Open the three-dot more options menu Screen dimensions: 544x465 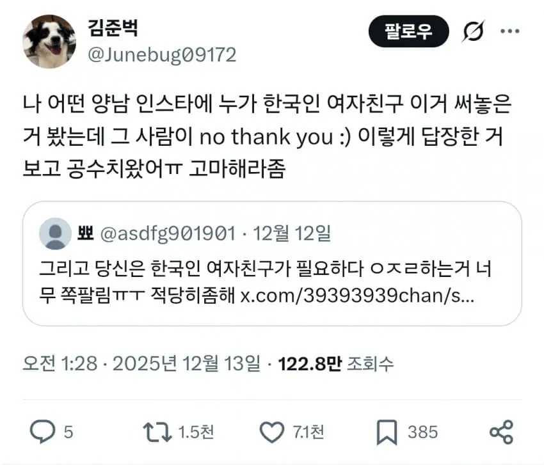coord(509,31)
